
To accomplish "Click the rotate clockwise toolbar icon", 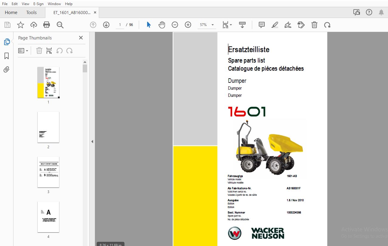I will (x=327, y=25).
